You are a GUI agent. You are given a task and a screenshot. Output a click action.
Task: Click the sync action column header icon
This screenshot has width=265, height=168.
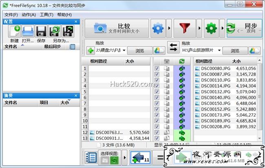click(182, 61)
